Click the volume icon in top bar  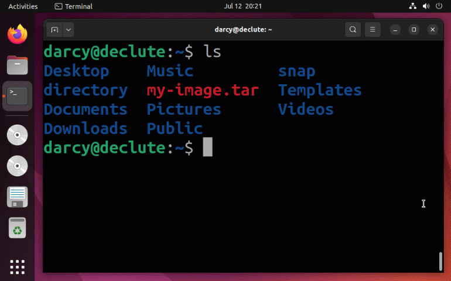[426, 6]
